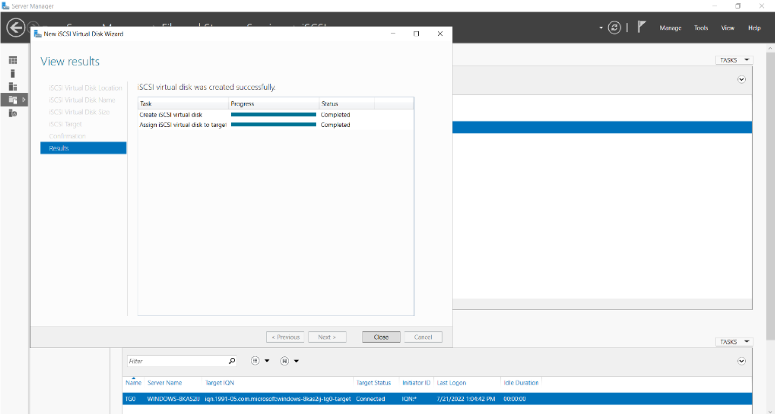Open the notifications flag icon

(642, 27)
